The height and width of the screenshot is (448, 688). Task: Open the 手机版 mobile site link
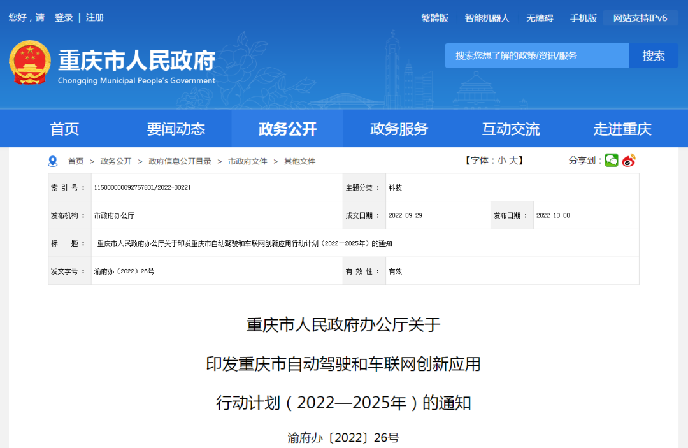pos(583,18)
